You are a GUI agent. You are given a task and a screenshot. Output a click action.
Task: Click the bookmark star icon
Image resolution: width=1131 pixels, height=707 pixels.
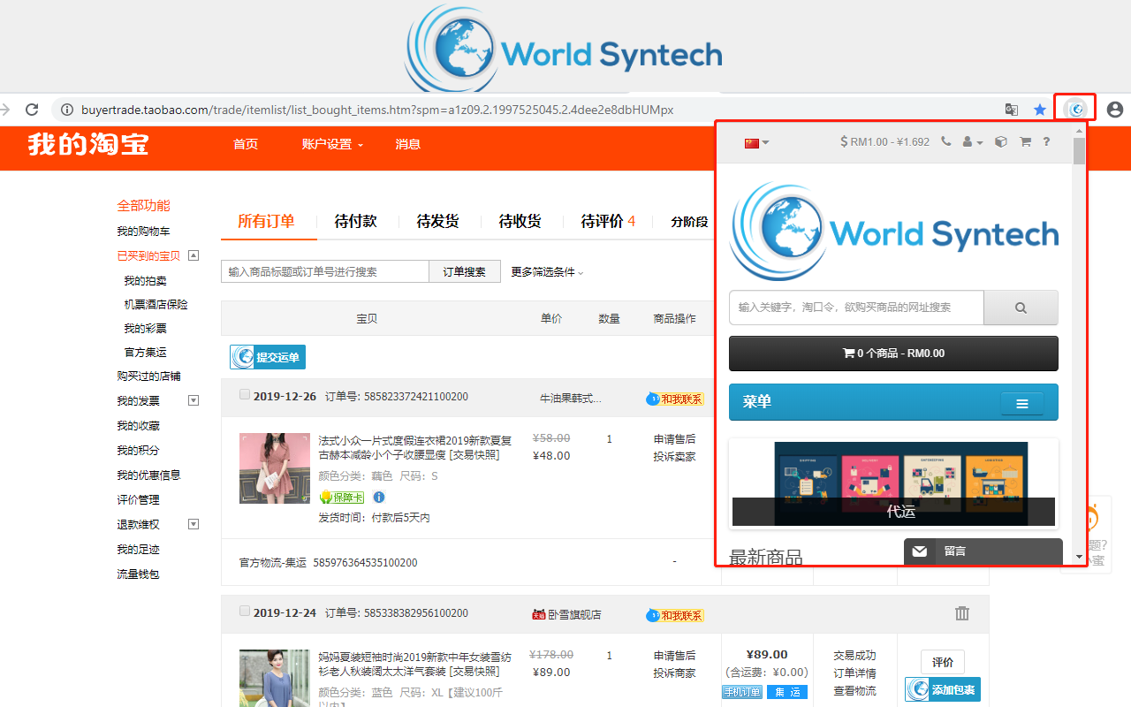coord(1040,110)
